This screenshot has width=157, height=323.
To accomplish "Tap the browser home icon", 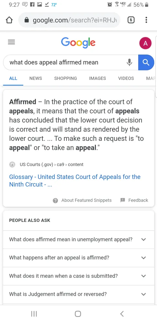I will tap(9, 20).
